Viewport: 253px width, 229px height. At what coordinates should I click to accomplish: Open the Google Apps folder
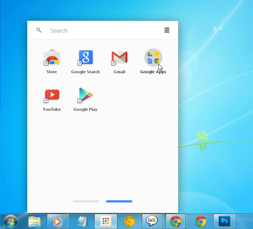pyautogui.click(x=153, y=58)
